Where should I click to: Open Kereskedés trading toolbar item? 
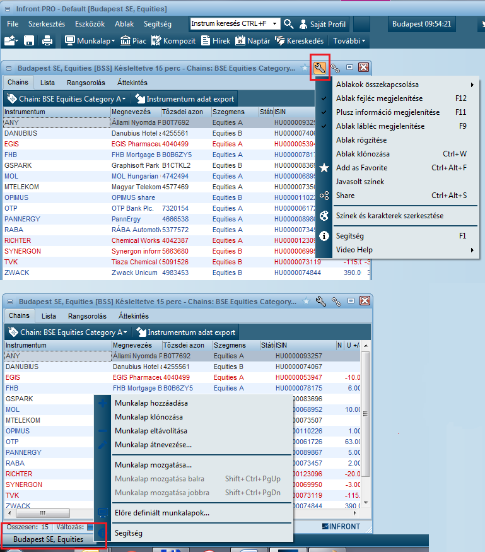[299, 41]
